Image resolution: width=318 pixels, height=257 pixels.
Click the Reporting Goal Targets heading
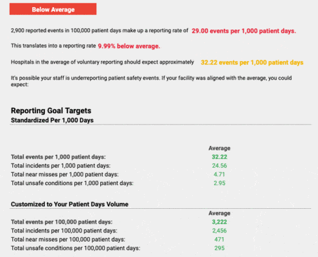tap(51, 111)
